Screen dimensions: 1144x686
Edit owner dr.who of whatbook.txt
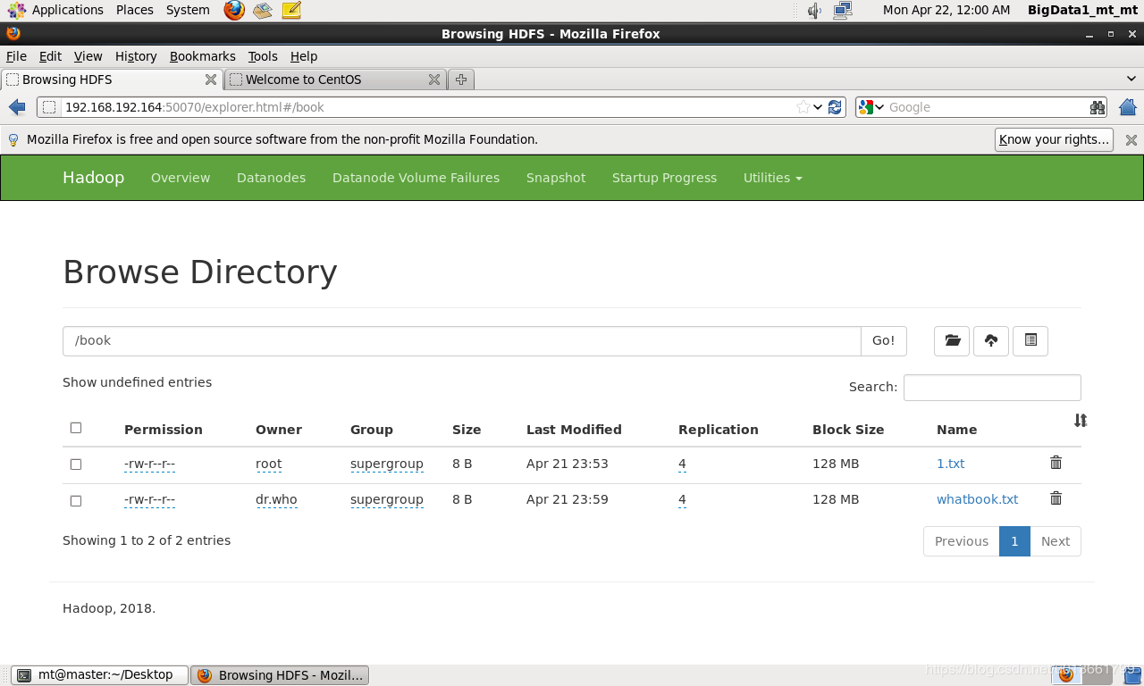pyautogui.click(x=276, y=499)
